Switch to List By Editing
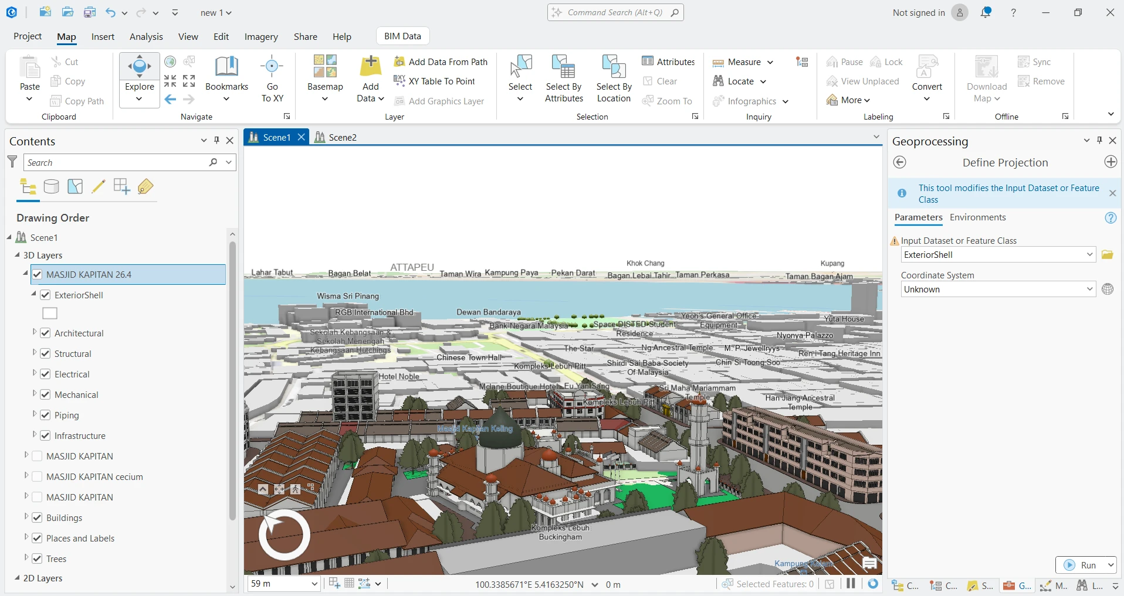Viewport: 1124px width, 596px height. tap(99, 187)
